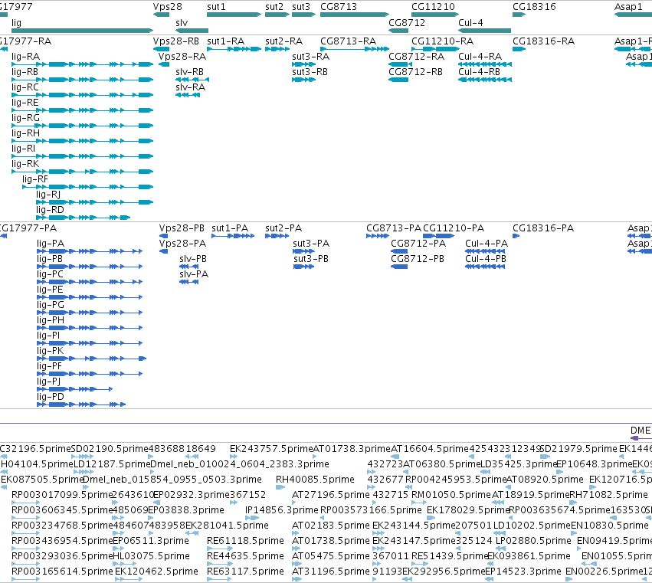
Task: Select the CG11210 gene label
Action: pos(433,7)
